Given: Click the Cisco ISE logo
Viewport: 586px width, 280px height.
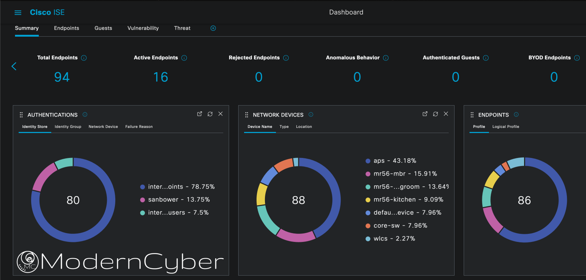Looking at the screenshot, I should [47, 13].
